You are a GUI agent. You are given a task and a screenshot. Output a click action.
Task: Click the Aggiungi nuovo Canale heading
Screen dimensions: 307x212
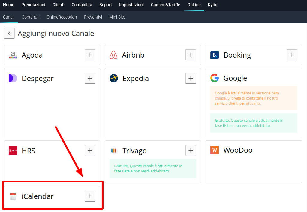[x=56, y=34]
